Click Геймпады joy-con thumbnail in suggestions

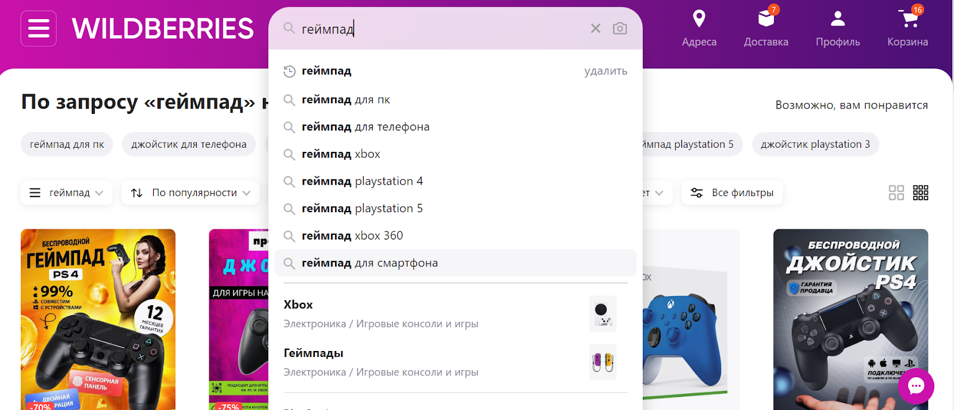coord(603,362)
